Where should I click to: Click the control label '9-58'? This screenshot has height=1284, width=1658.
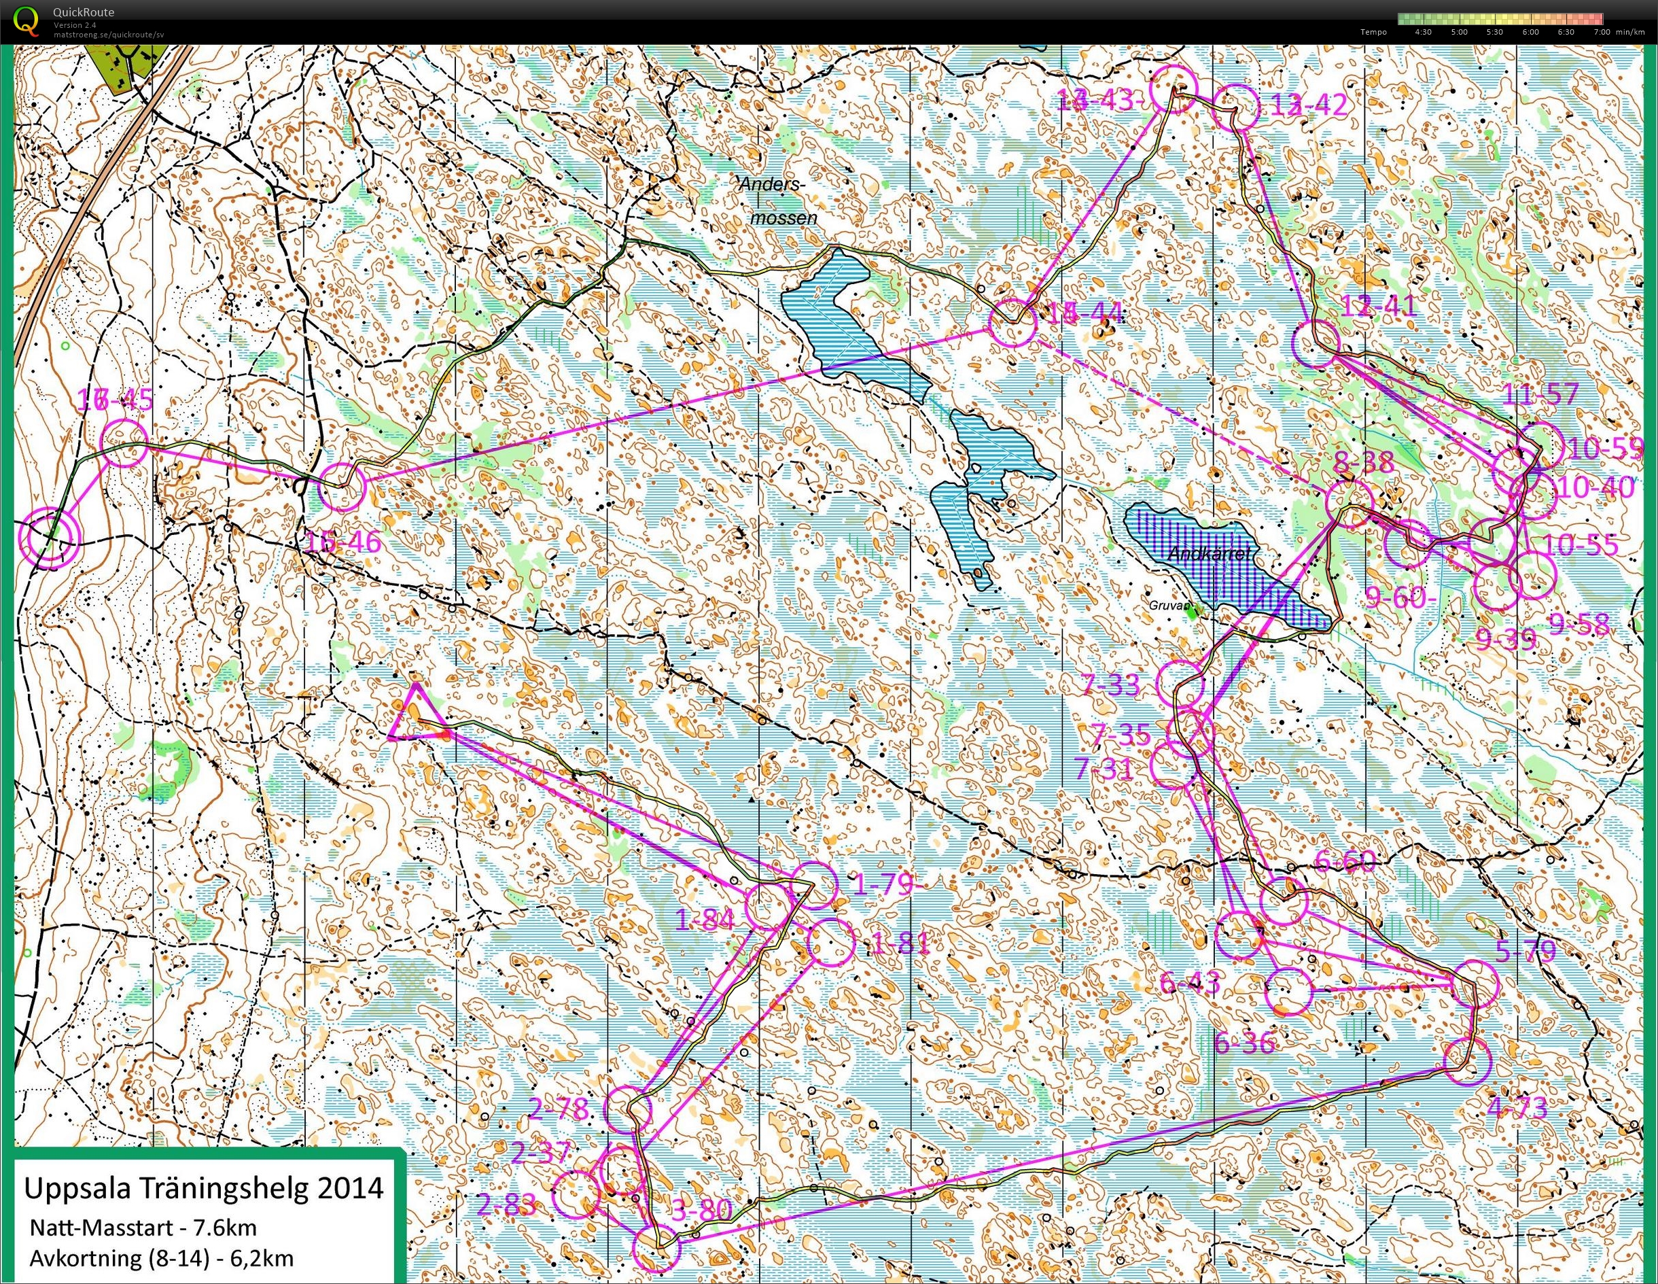pos(1580,624)
